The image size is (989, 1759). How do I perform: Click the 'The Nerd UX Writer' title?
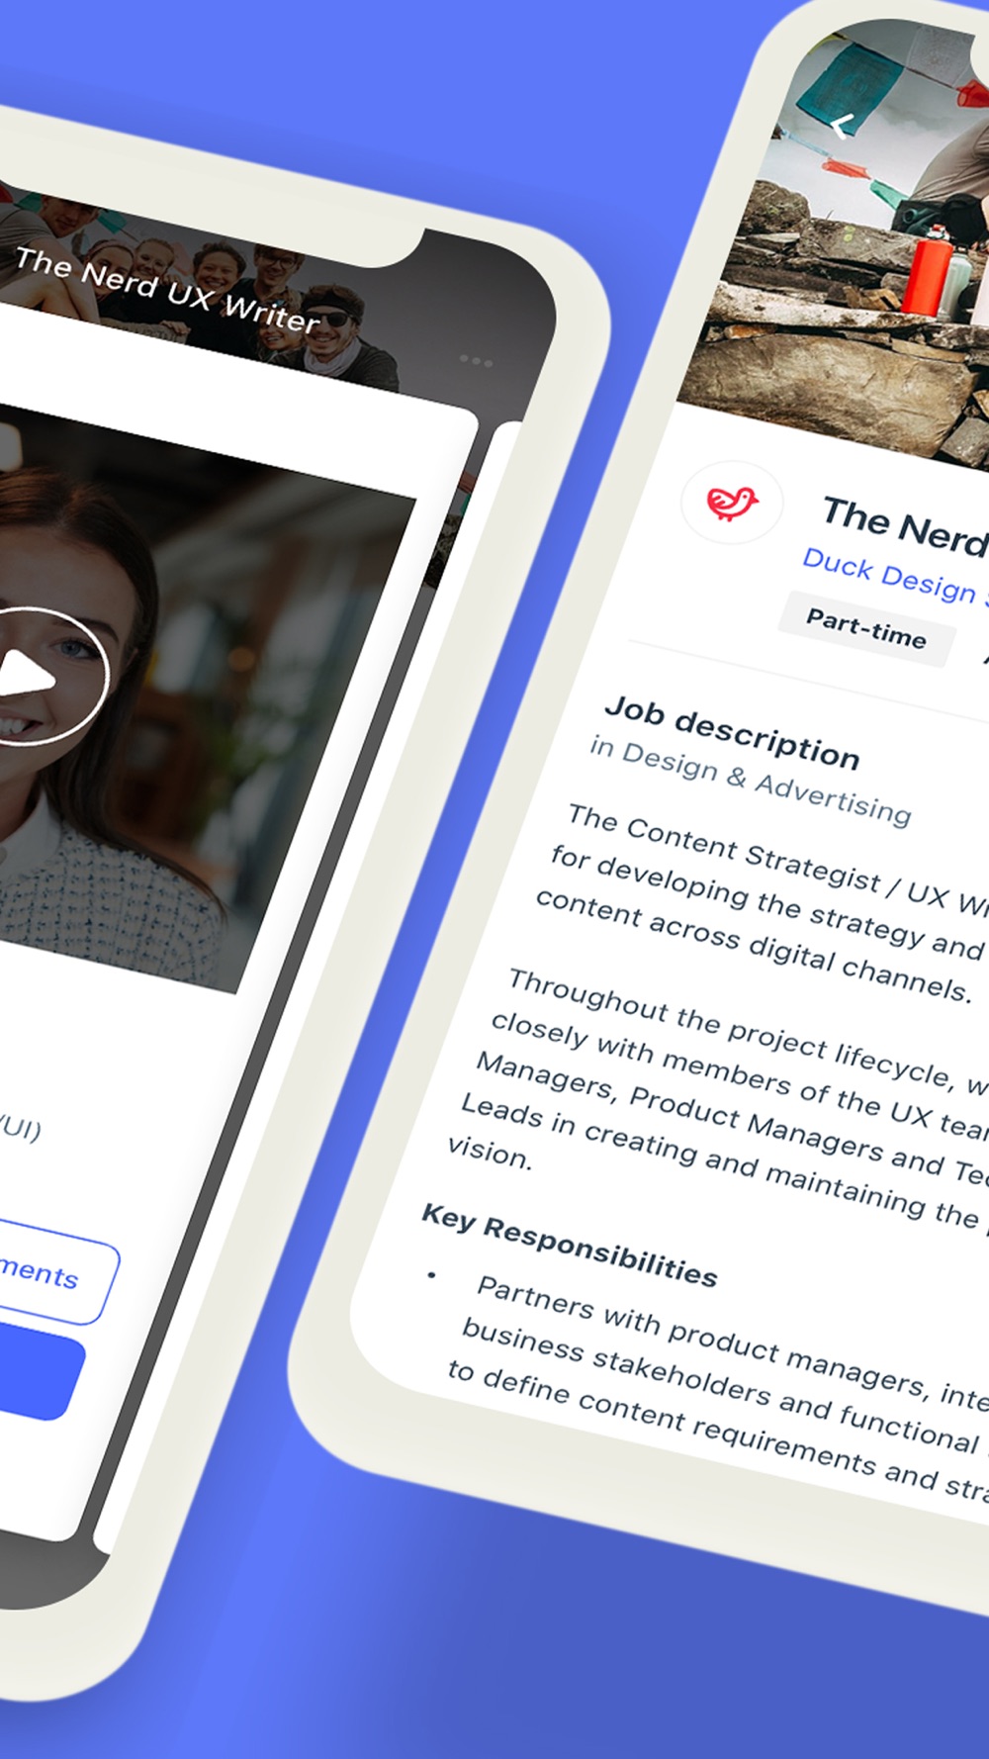coord(167,290)
